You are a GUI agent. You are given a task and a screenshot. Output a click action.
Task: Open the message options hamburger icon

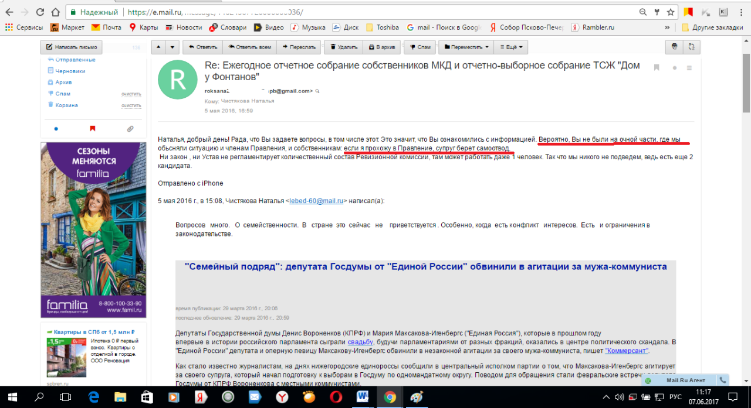click(x=690, y=68)
